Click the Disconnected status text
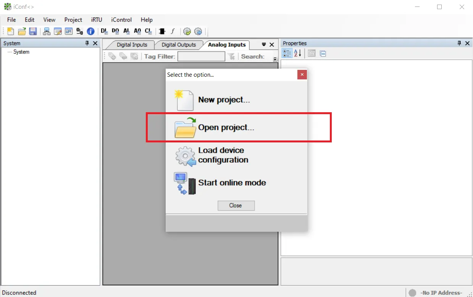This screenshot has height=297, width=473. 19,293
